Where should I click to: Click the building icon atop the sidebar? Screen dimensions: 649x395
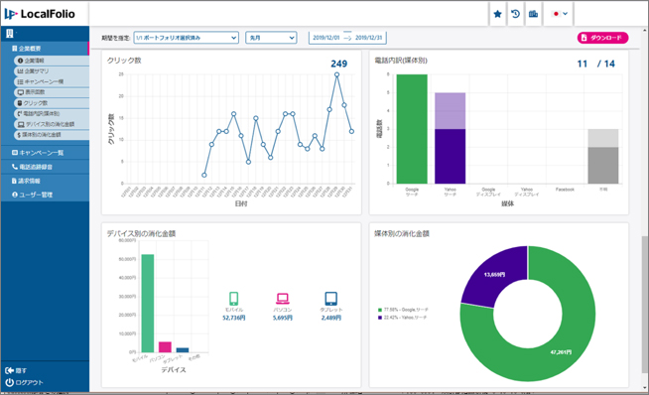point(10,34)
